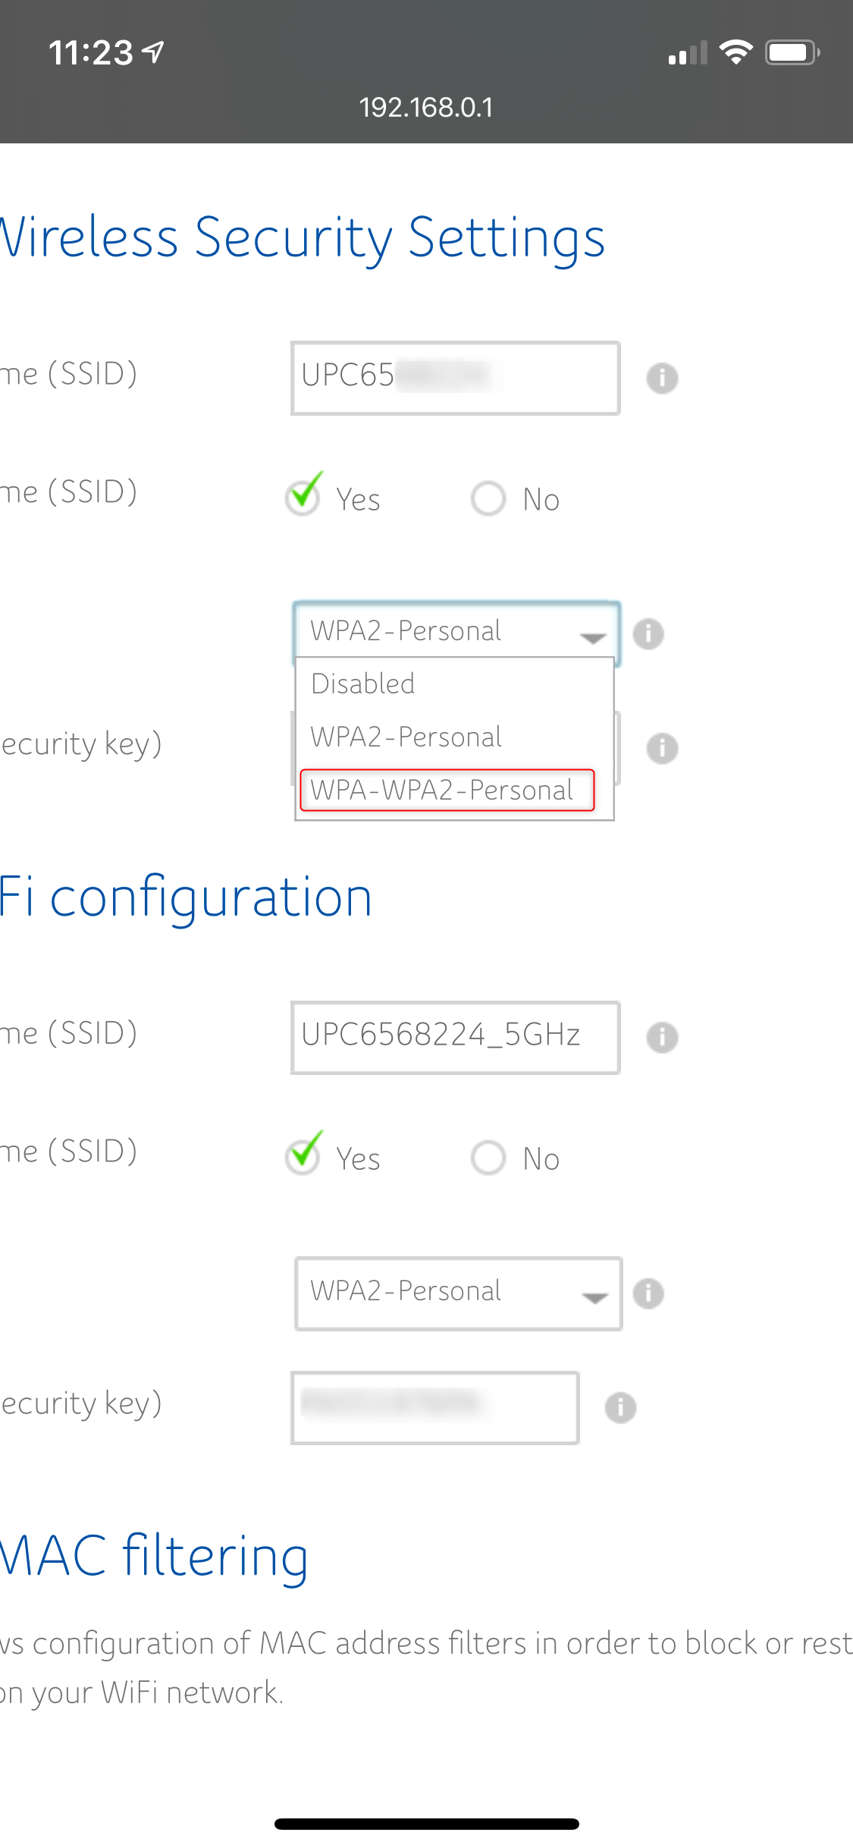This screenshot has width=853, height=1848.
Task: Tap the WiFi status icon in status bar
Action: click(x=735, y=52)
